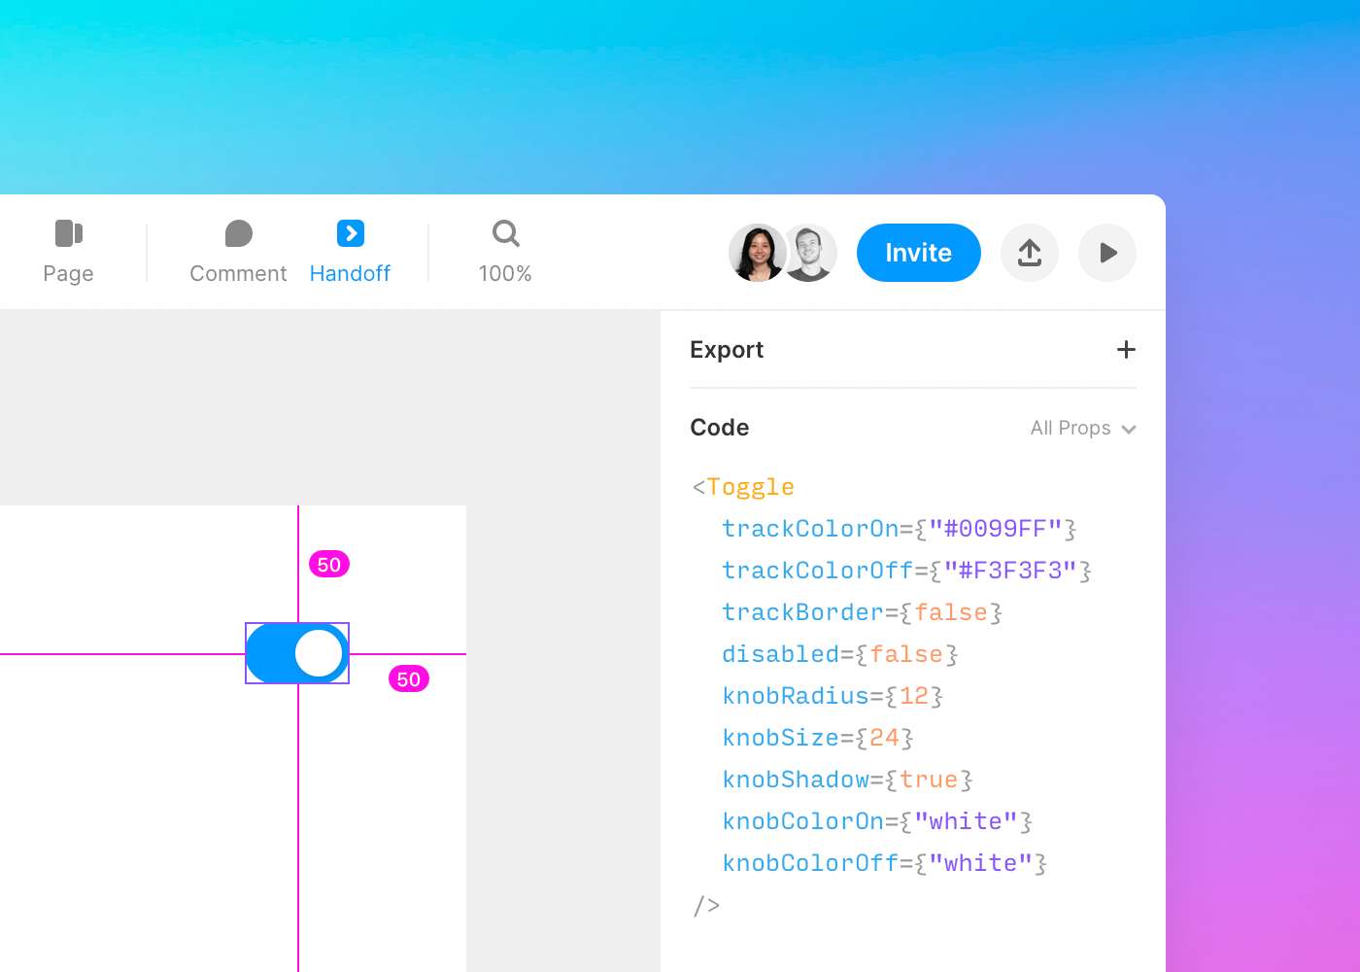Click the Invite button
Viewport: 1360px width, 972px height.
919,253
